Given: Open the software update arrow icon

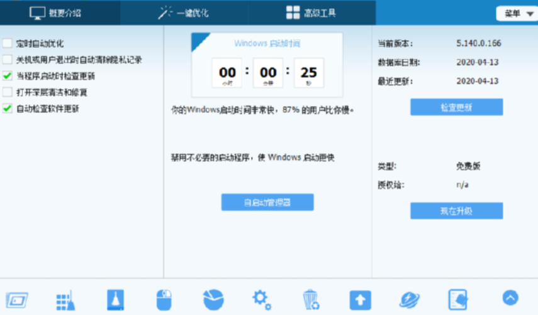Looking at the screenshot, I should click(x=361, y=301).
